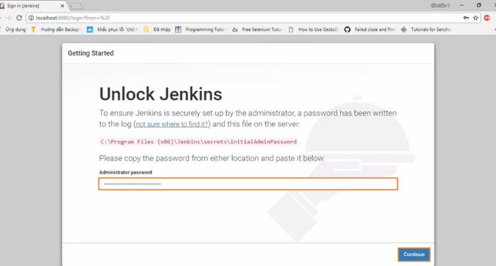Click the red extension icon beside the star
The image size is (496, 266).
coord(487,18)
